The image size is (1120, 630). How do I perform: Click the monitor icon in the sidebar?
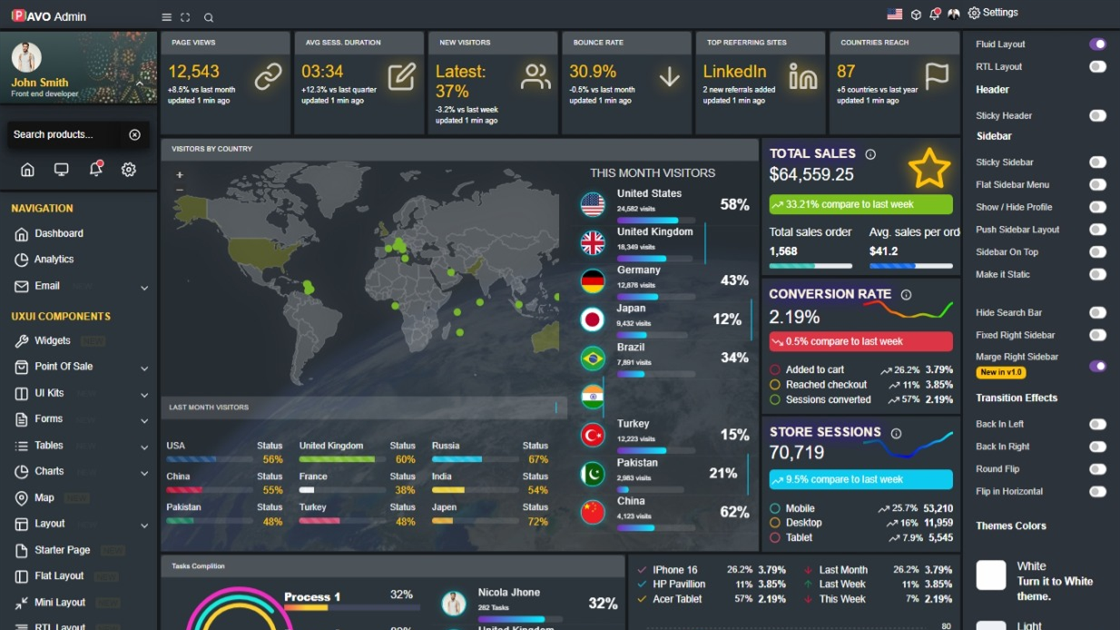point(61,169)
